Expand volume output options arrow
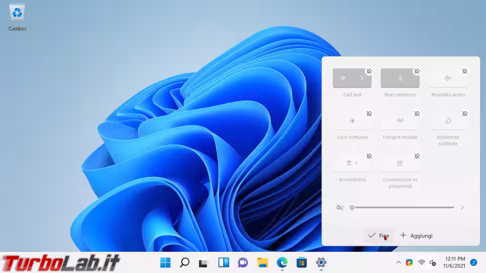Image resolution: width=486 pixels, height=273 pixels. [462, 208]
